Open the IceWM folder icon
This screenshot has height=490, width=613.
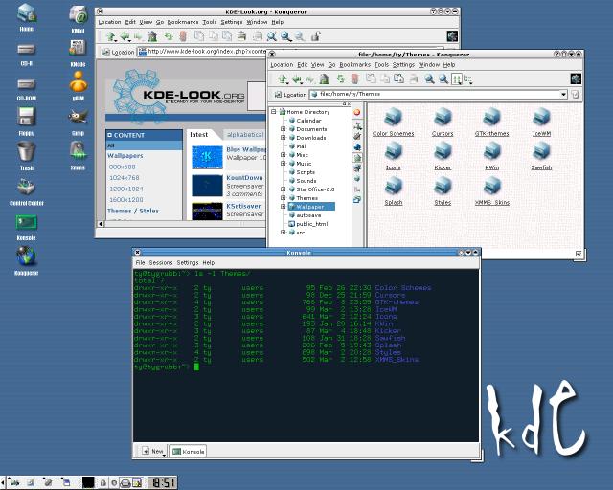point(541,117)
